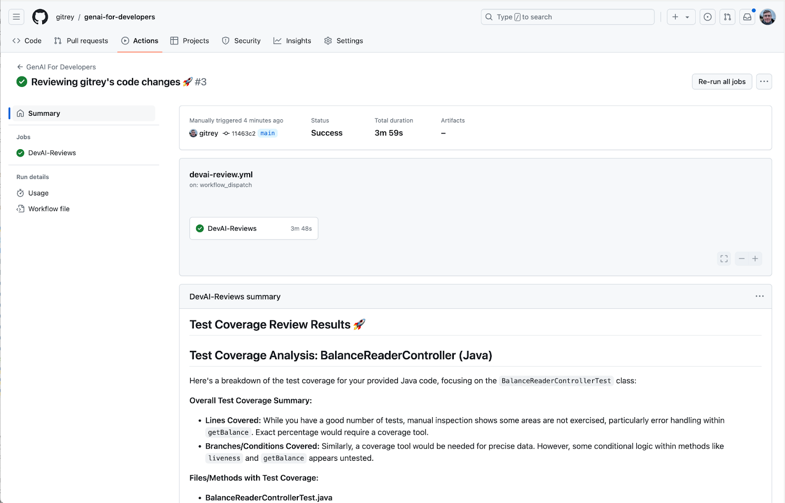The height and width of the screenshot is (503, 785).
Task: Click the GitHub logo icon
Action: coord(40,17)
